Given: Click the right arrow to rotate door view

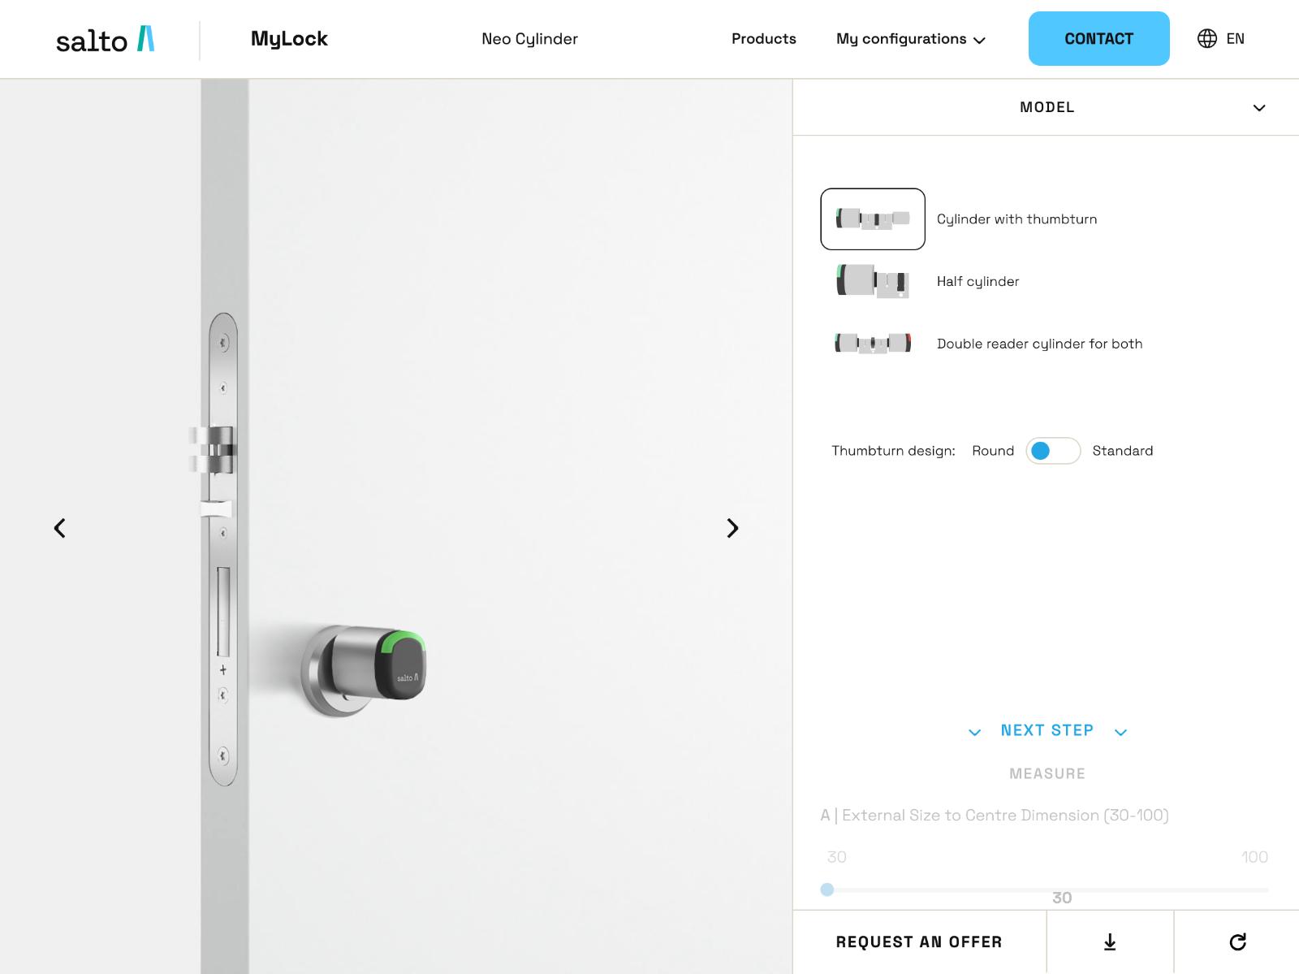Looking at the screenshot, I should (732, 528).
